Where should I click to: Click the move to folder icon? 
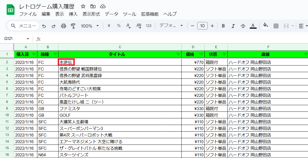tap(93, 7)
